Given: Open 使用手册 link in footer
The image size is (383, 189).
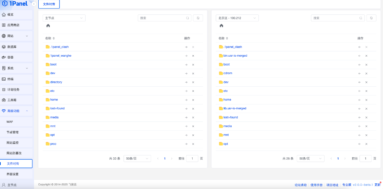Looking at the screenshot, I should pos(316,185).
